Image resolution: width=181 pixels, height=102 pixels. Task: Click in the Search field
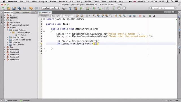pos(163,8)
